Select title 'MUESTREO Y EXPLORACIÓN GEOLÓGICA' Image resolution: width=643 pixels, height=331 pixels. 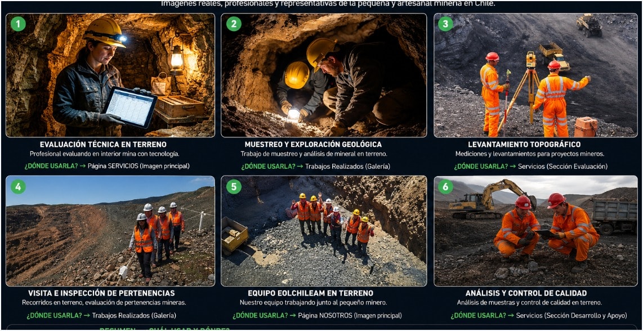(313, 144)
